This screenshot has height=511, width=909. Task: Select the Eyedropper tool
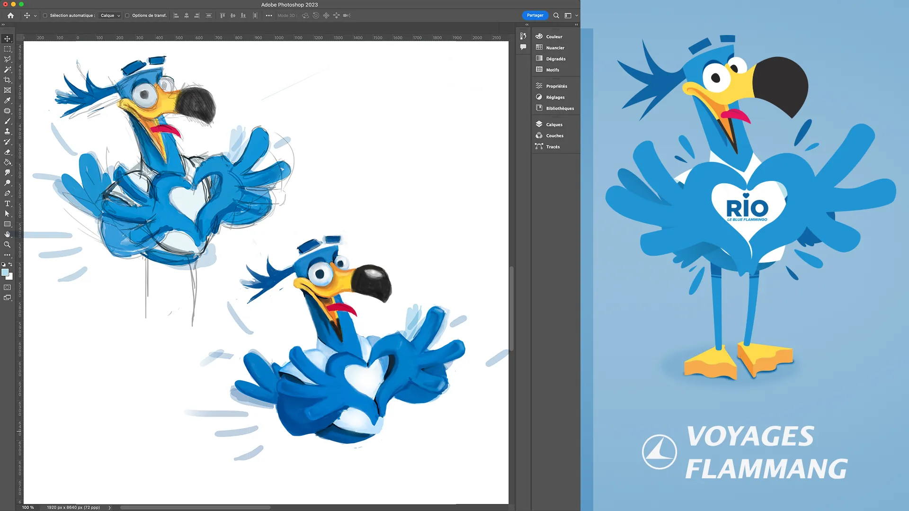click(8, 100)
